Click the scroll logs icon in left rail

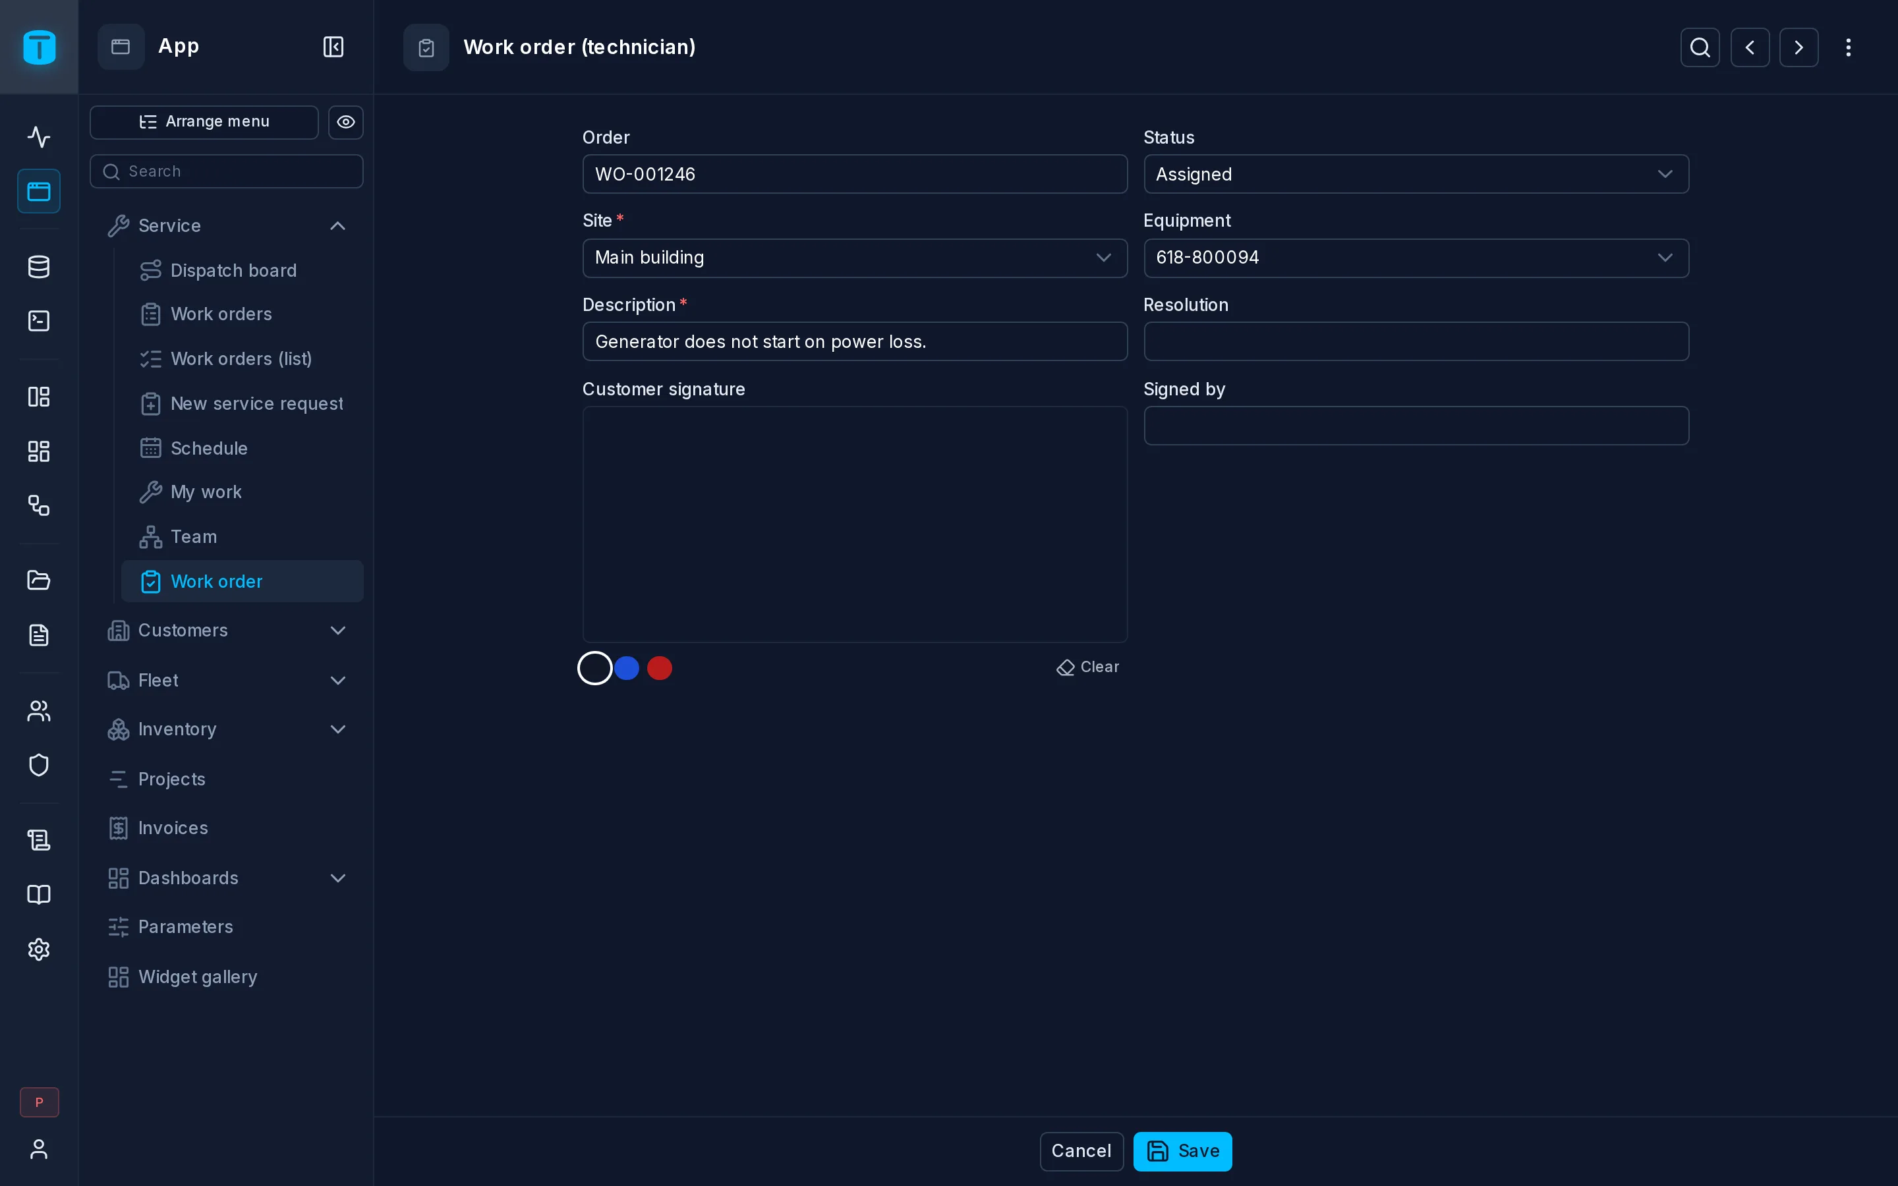[38, 840]
